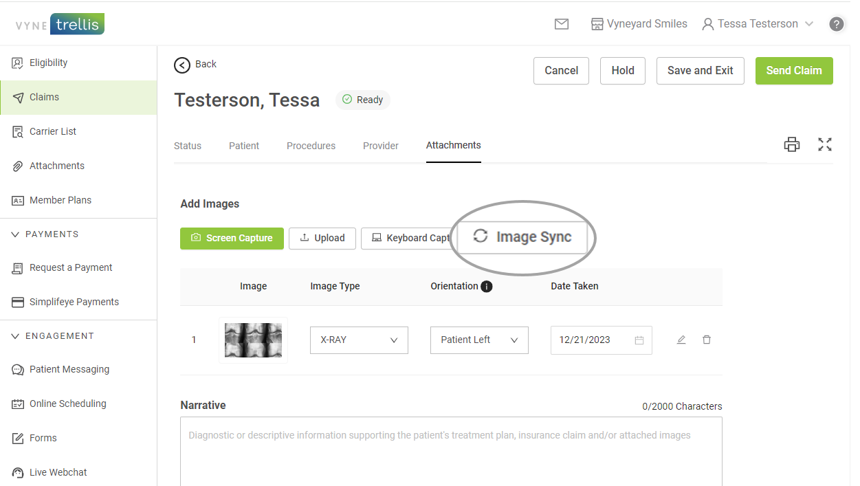Delete the X-ray image with trash icon
Viewport: 860px width, 486px height.
[707, 340]
